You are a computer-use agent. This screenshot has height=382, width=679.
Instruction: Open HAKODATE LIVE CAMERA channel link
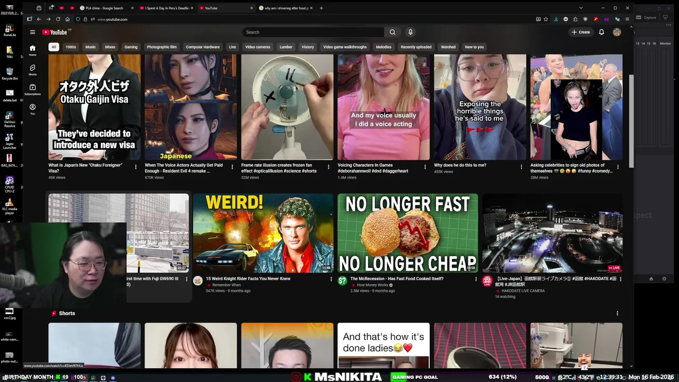tap(523, 291)
